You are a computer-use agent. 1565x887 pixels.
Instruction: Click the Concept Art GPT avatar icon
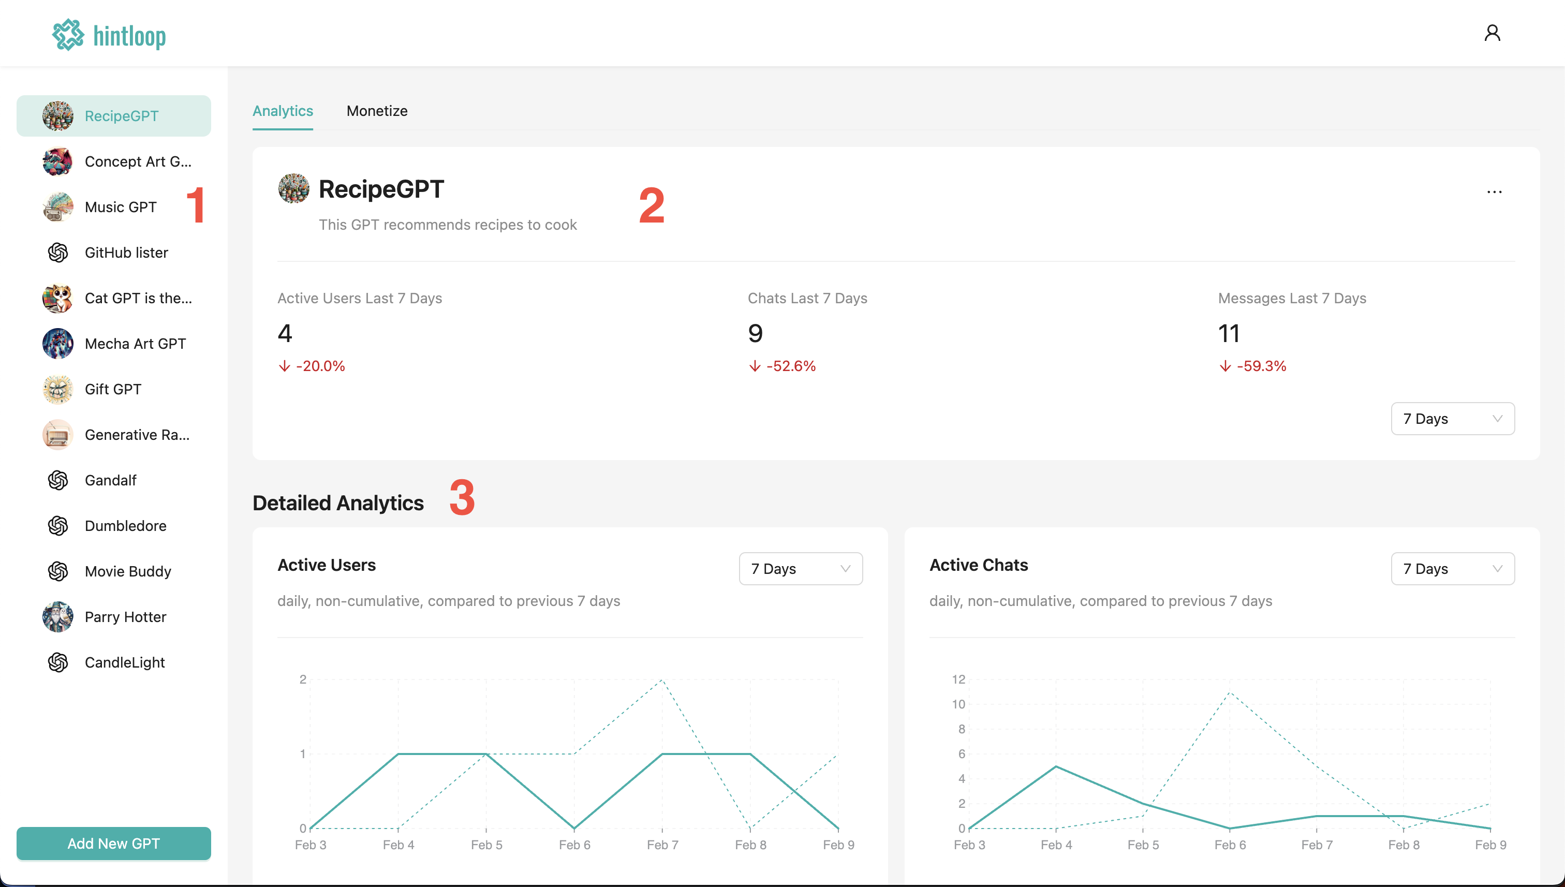point(58,161)
